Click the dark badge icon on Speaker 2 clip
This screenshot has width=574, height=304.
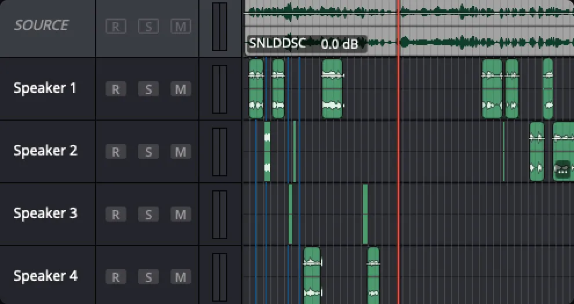(x=562, y=169)
